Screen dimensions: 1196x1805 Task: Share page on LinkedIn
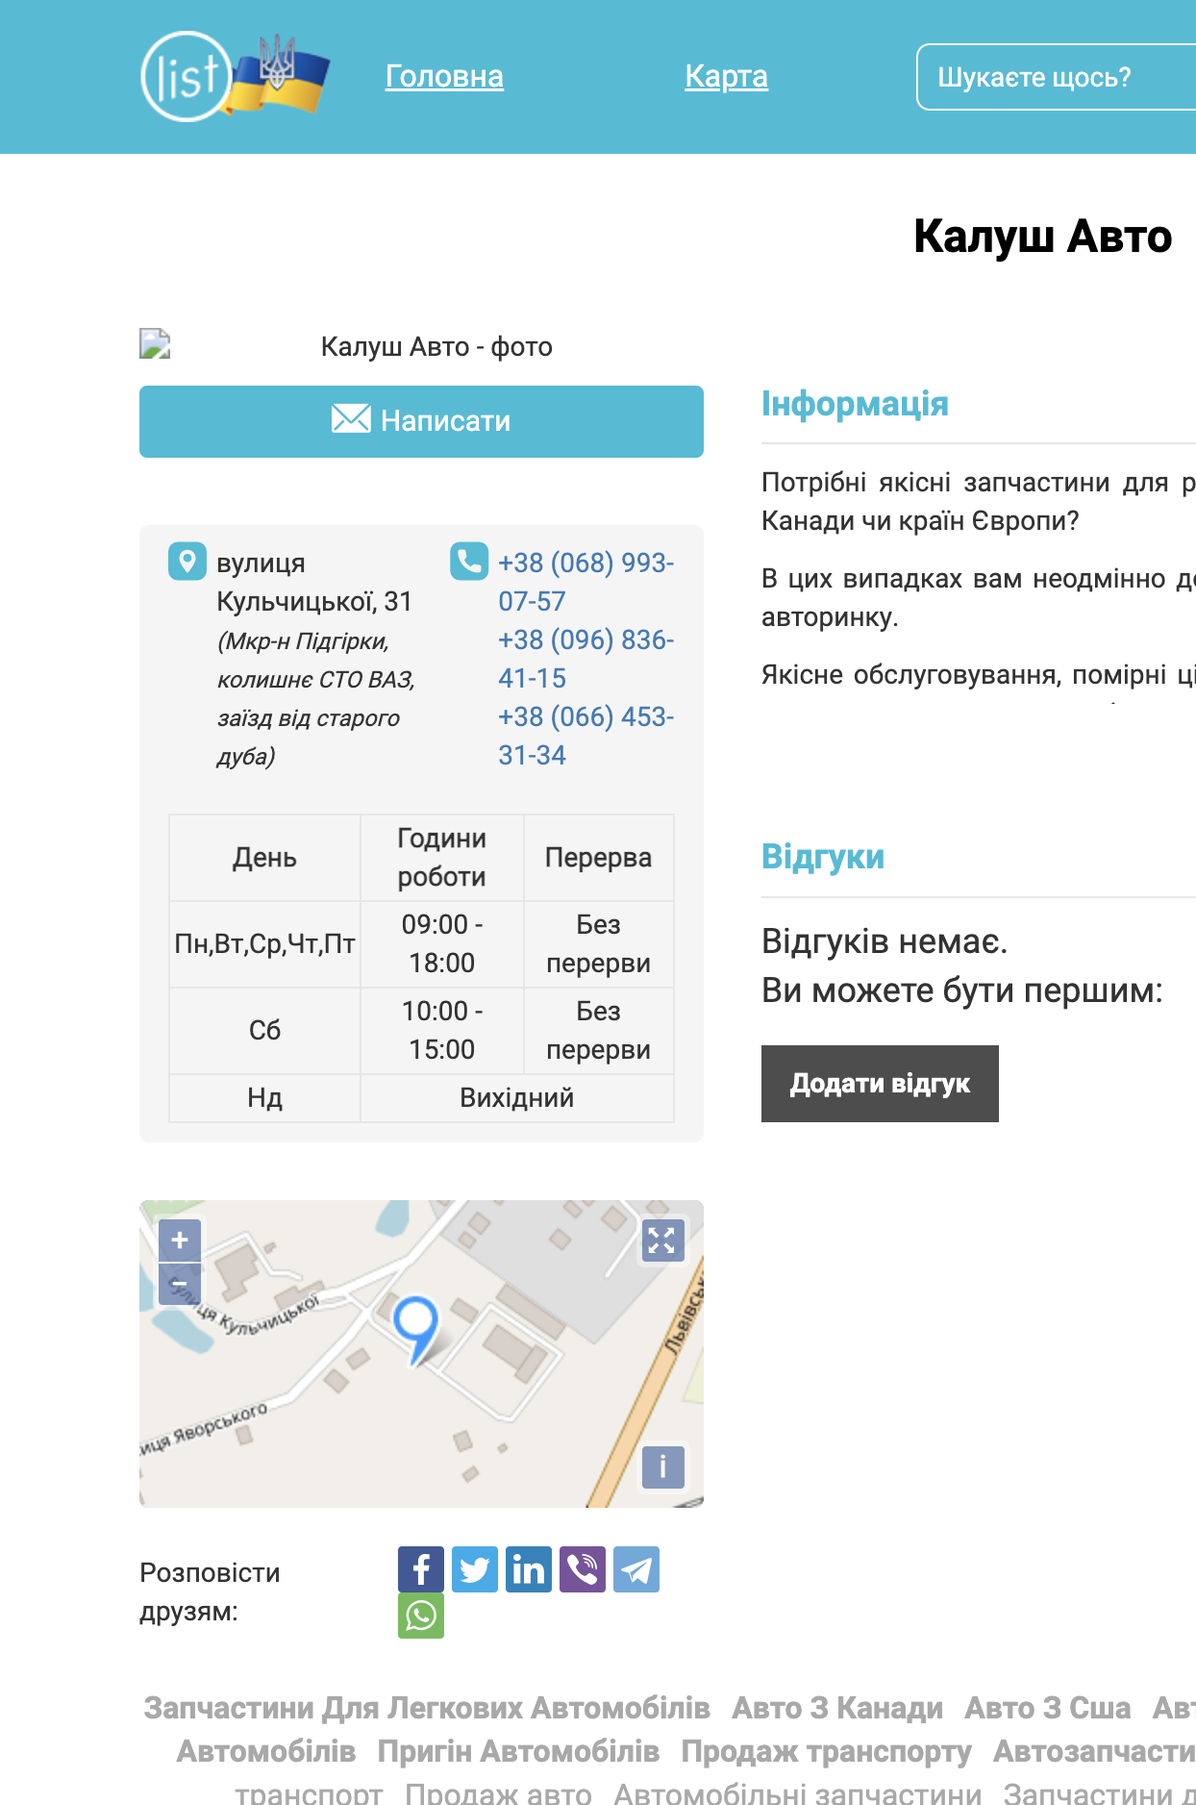(529, 1569)
